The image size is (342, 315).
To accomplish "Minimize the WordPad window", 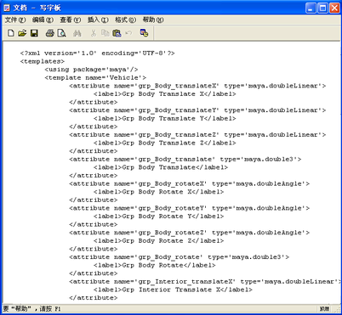I will 311,8.
